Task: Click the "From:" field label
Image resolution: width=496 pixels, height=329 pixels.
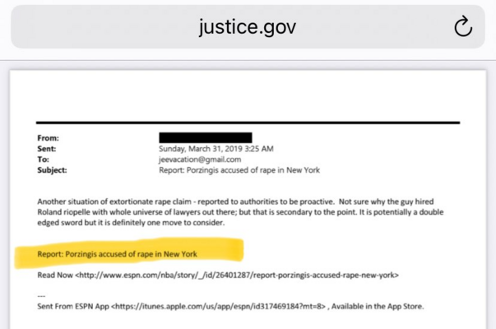Action: (x=49, y=138)
